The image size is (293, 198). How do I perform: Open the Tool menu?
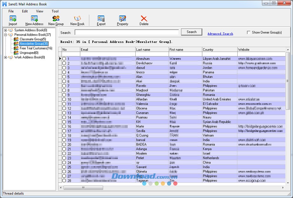tap(55, 11)
